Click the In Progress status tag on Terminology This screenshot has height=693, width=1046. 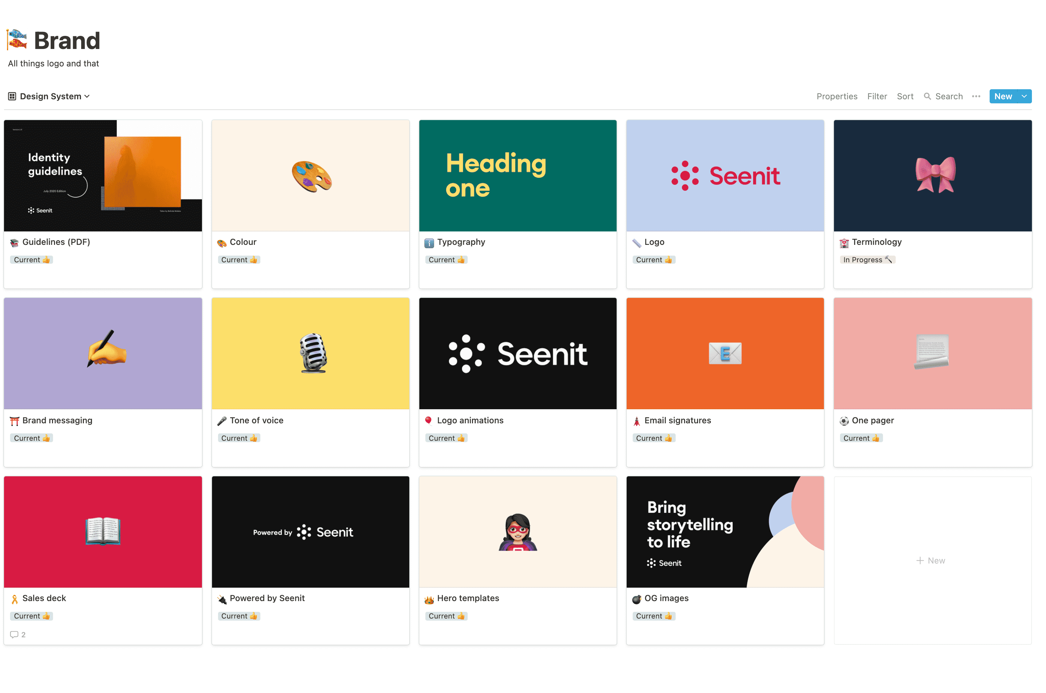[867, 260]
